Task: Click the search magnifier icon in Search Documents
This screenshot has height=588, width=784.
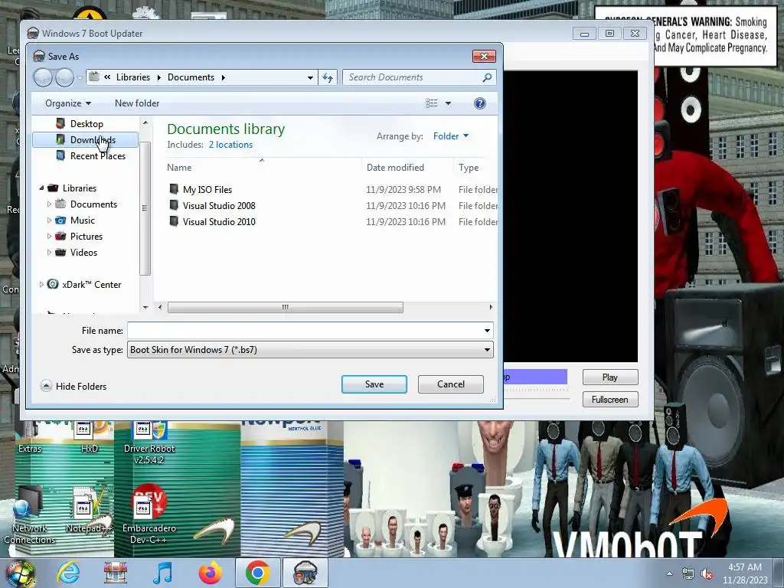Action: click(x=487, y=77)
